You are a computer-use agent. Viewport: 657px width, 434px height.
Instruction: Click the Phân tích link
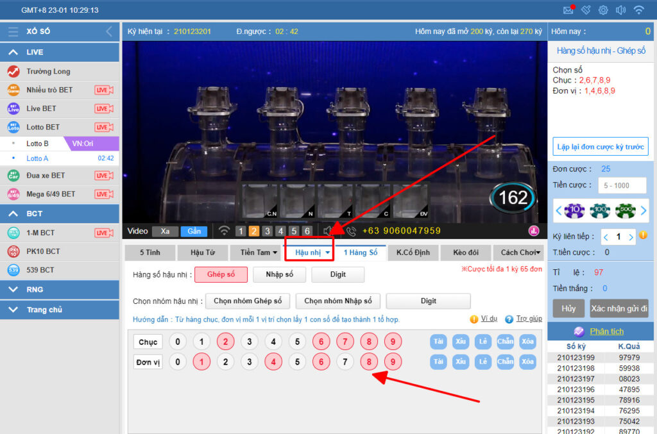pyautogui.click(x=606, y=331)
